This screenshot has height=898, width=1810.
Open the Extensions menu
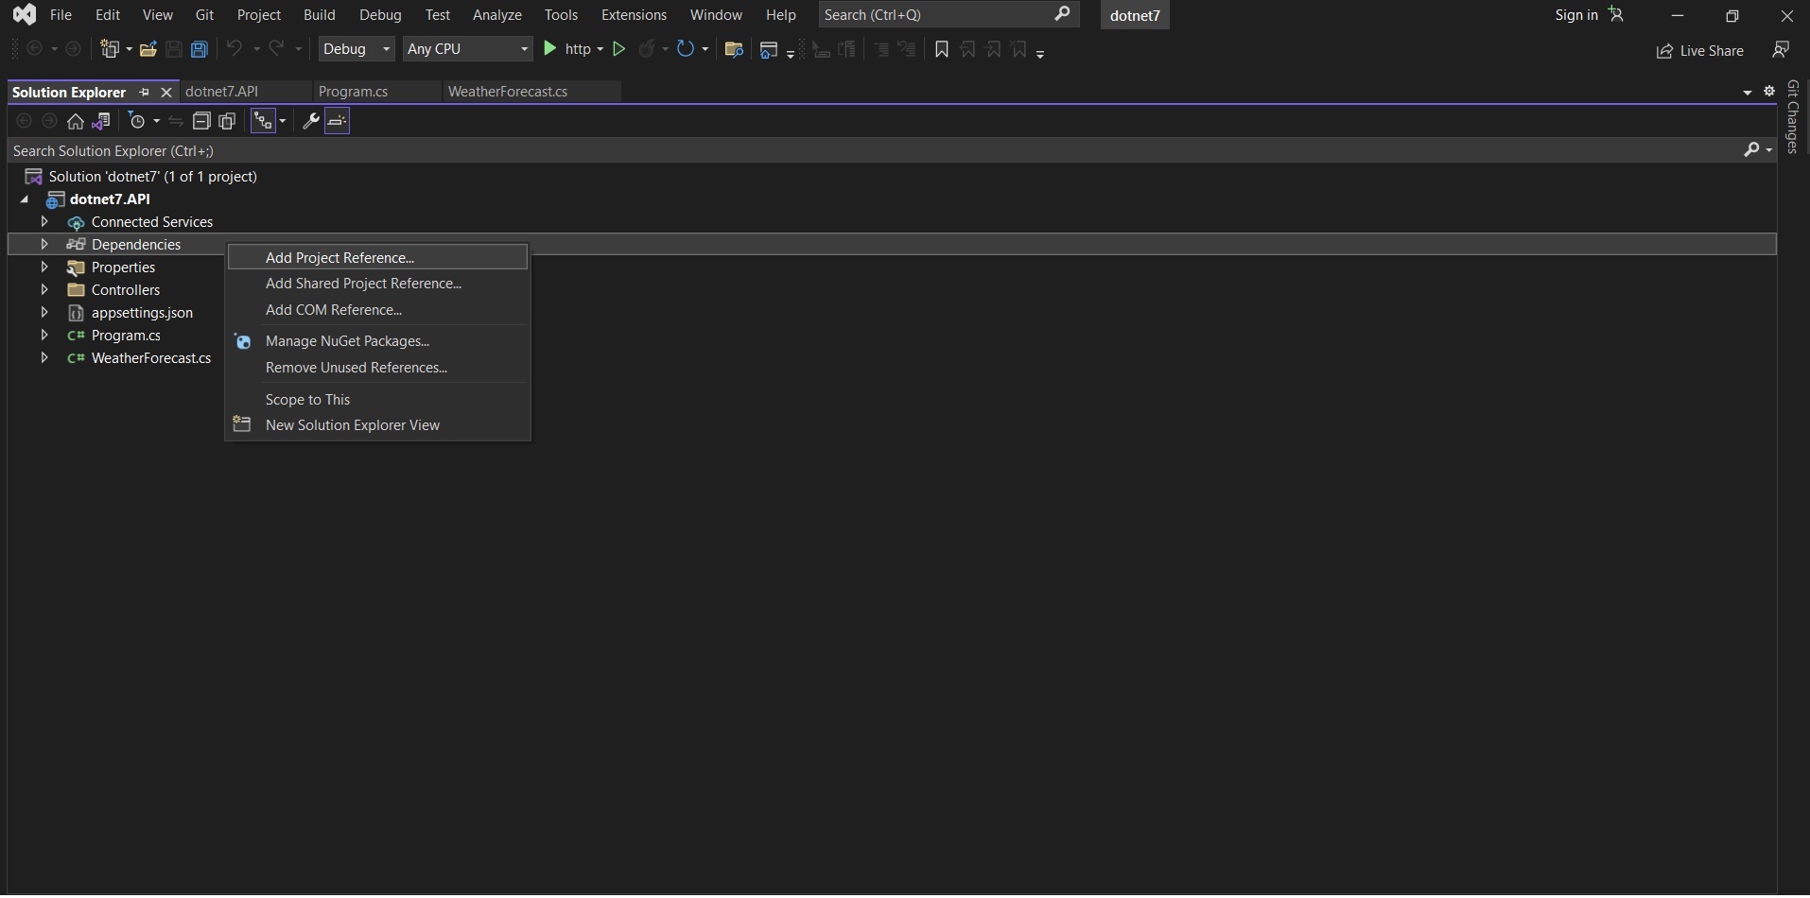634,14
